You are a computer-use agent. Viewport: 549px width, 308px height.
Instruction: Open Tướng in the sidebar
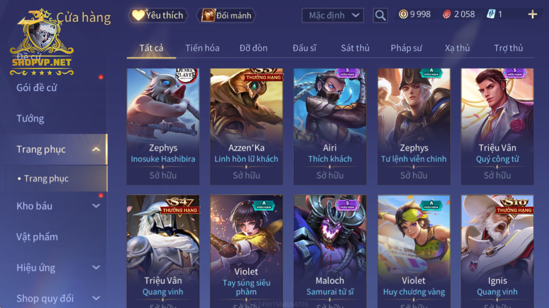pyautogui.click(x=30, y=119)
